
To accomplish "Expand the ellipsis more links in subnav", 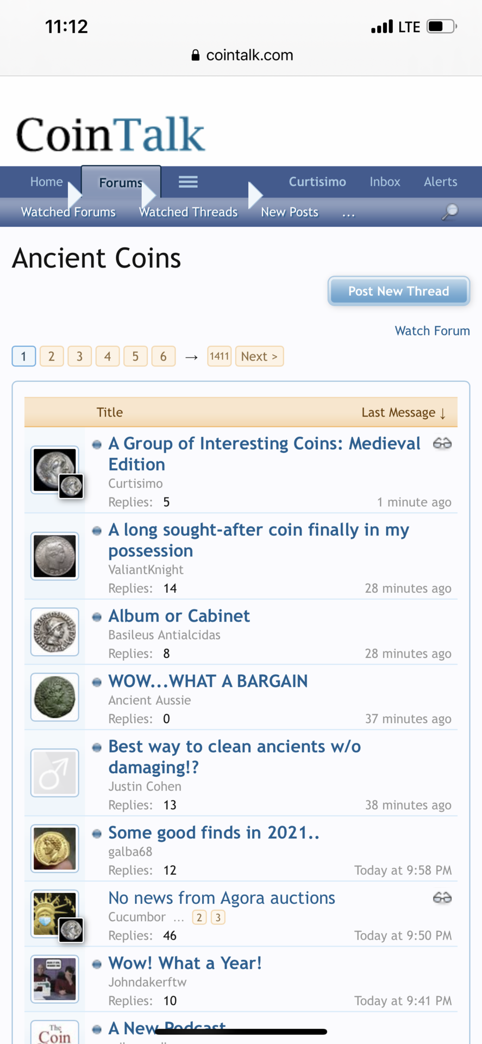I will click(x=348, y=213).
